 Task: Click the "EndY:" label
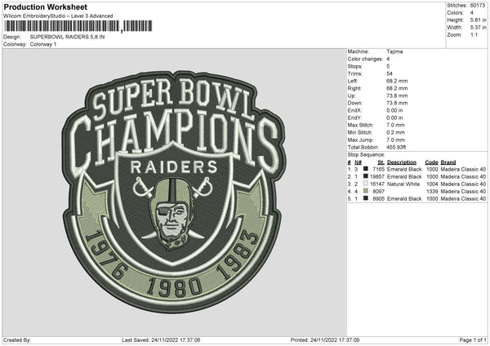point(354,118)
